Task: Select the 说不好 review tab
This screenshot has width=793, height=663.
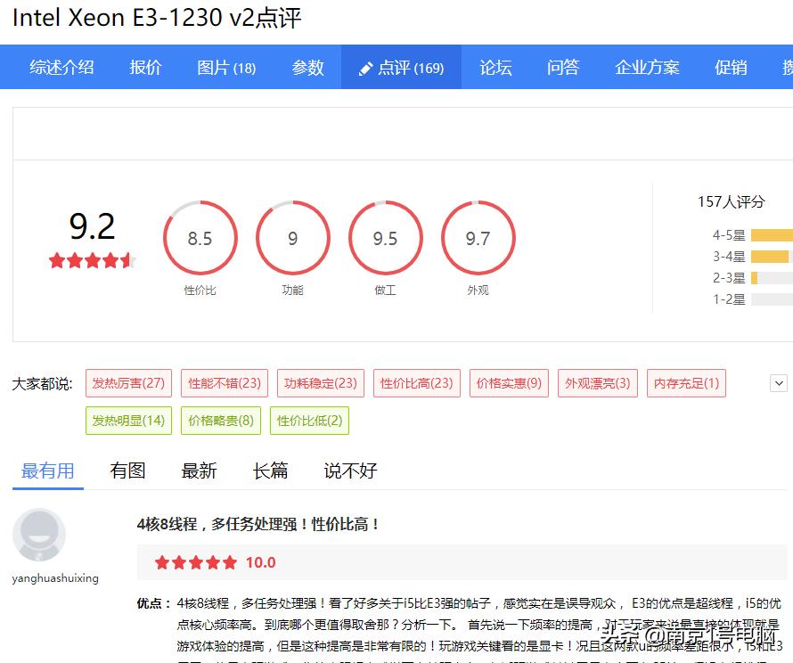Action: pyautogui.click(x=348, y=471)
